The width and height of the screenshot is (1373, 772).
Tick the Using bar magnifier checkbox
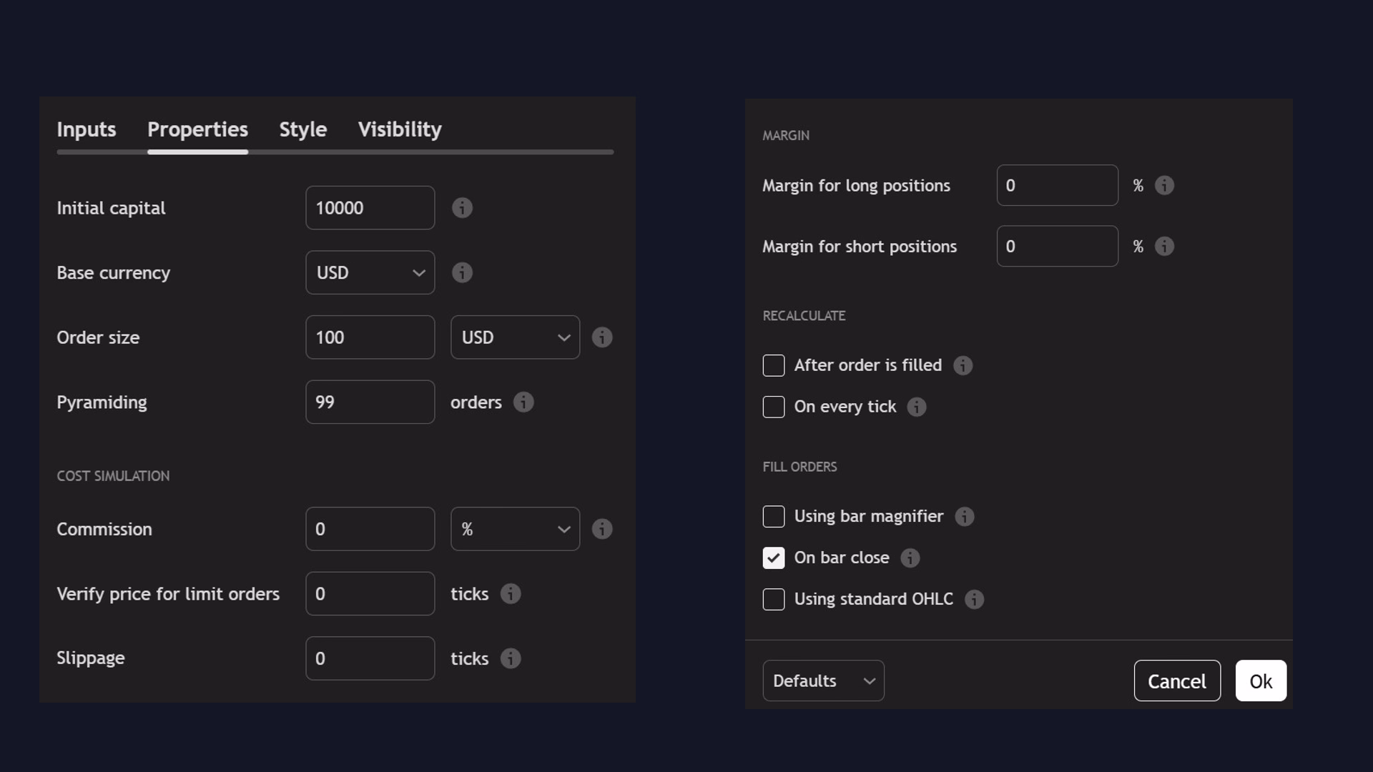pos(774,516)
